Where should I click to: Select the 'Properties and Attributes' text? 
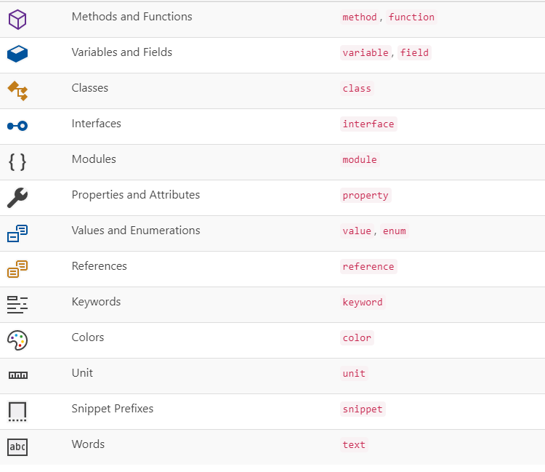(x=136, y=195)
